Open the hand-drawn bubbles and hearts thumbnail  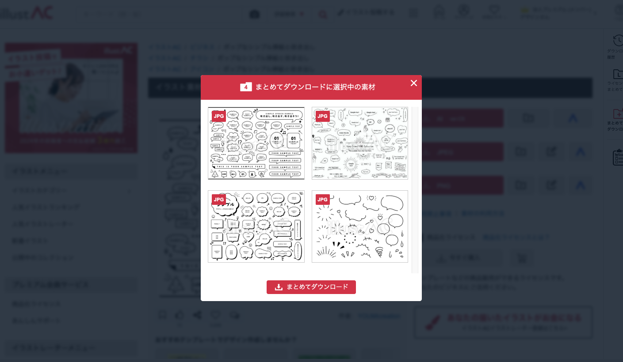click(360, 226)
